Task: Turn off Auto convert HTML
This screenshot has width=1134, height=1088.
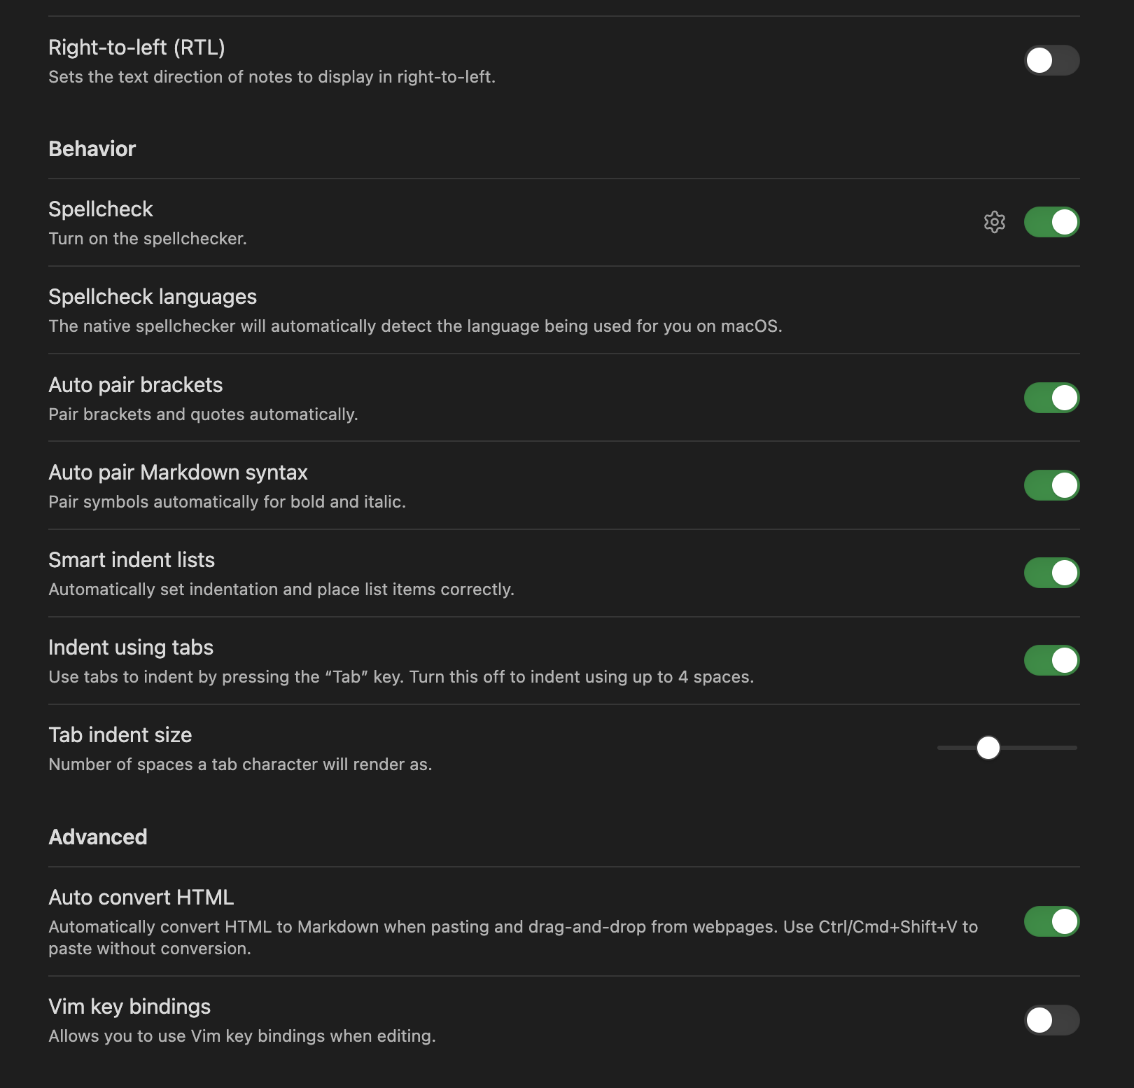Action: [x=1051, y=922]
